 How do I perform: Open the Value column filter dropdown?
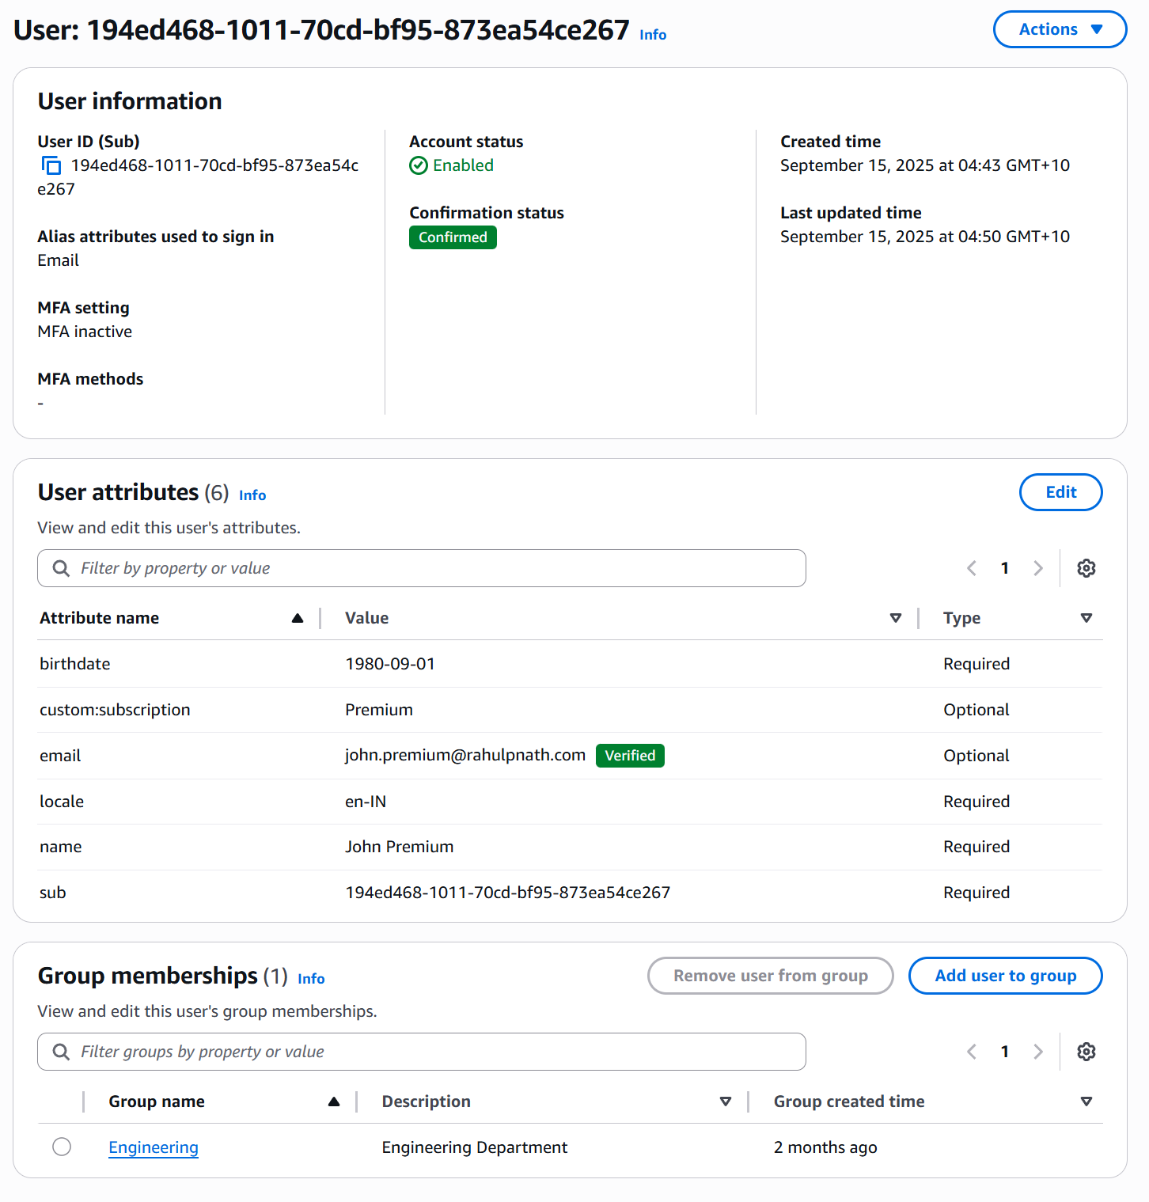tap(895, 618)
